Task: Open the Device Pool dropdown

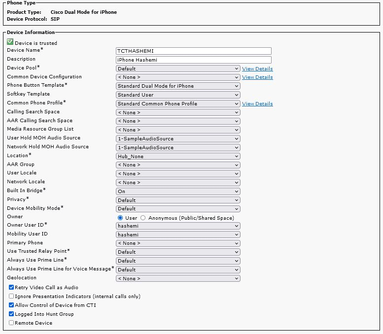Action: [178, 68]
